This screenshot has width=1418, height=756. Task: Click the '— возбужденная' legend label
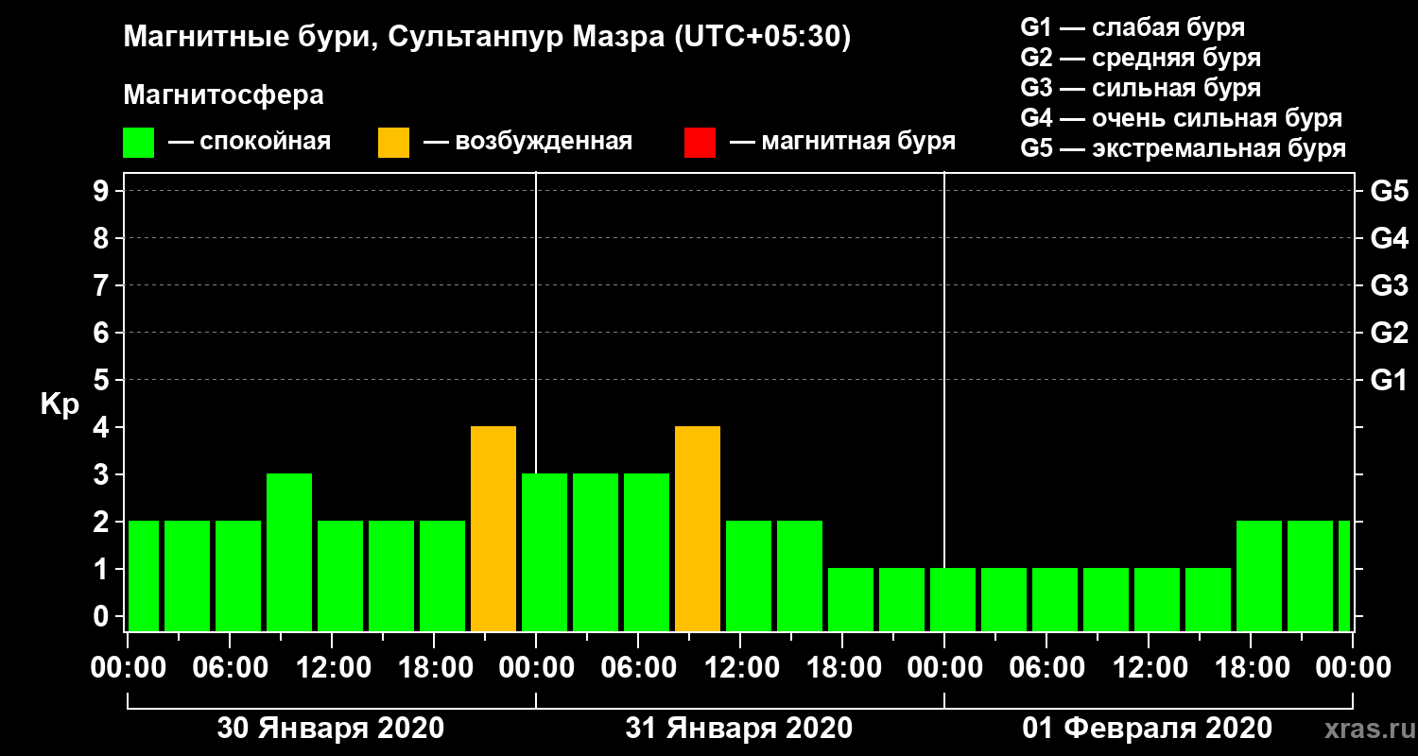[527, 143]
